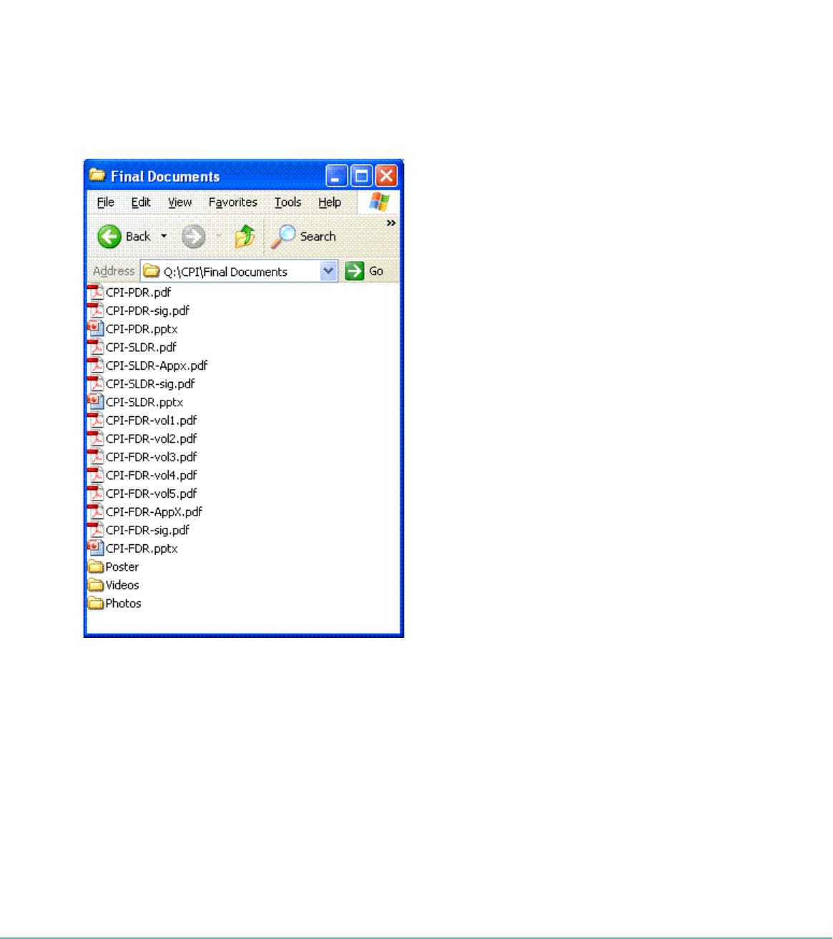
Task: Select PowerPoint icon of CPI-FDR.pptx
Action: [x=96, y=549]
